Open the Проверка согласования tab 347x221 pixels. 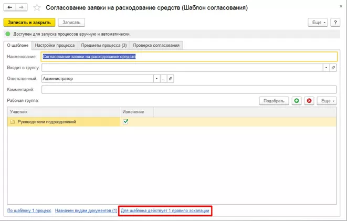click(x=156, y=45)
